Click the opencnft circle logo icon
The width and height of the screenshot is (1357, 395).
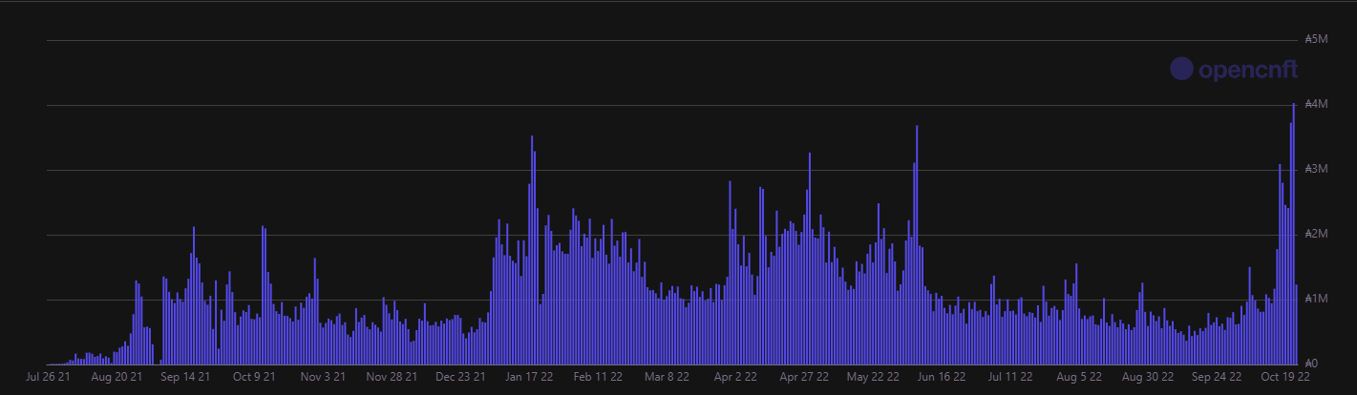(1182, 69)
